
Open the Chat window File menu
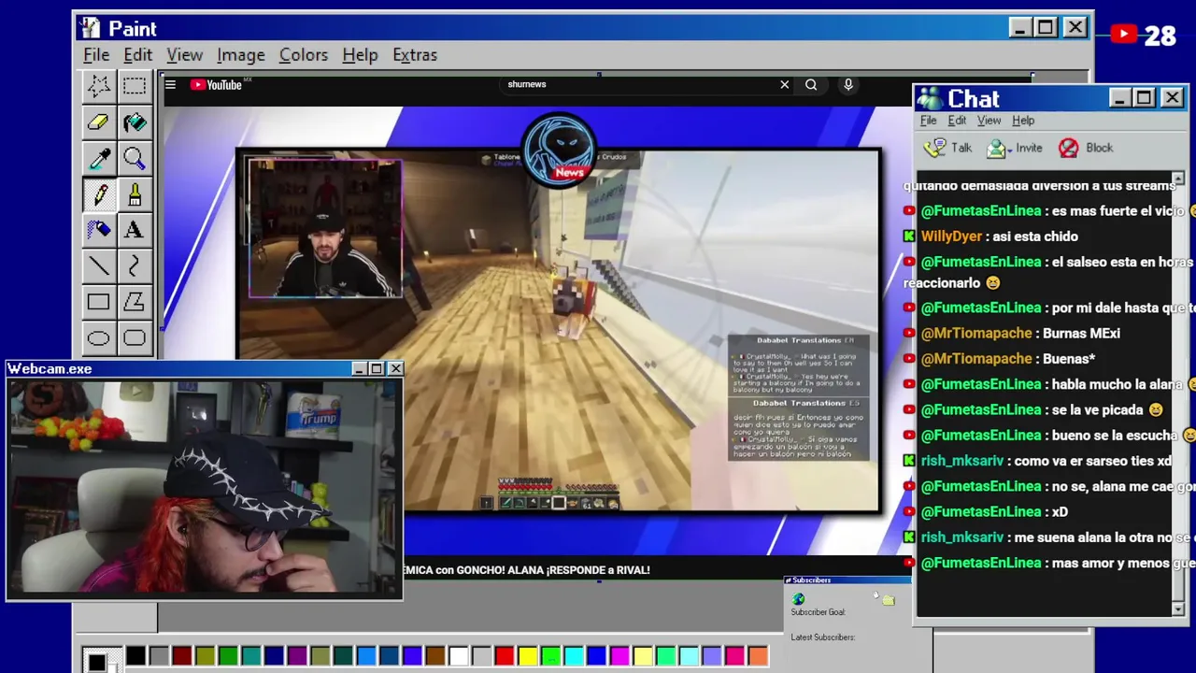(x=929, y=121)
